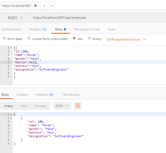The image size is (166, 153).
Task: Click the request URL input field
Action: click(x=98, y=18)
